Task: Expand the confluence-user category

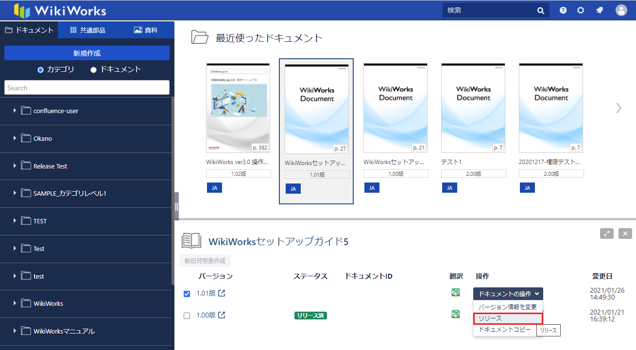Action: pos(15,111)
